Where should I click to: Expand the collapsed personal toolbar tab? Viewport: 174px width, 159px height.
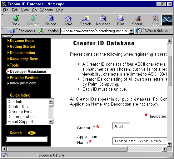point(7,36)
